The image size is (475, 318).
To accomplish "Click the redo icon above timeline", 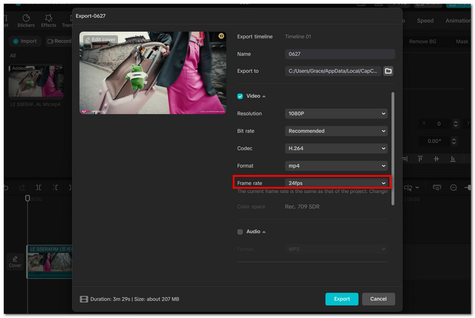I will tap(22, 187).
